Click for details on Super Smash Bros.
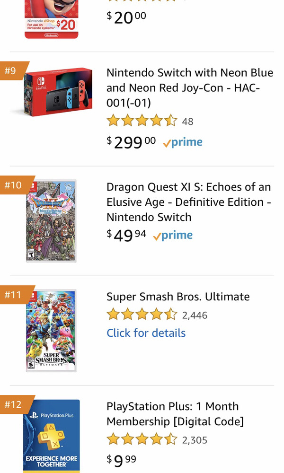The width and height of the screenshot is (284, 473). 146,333
